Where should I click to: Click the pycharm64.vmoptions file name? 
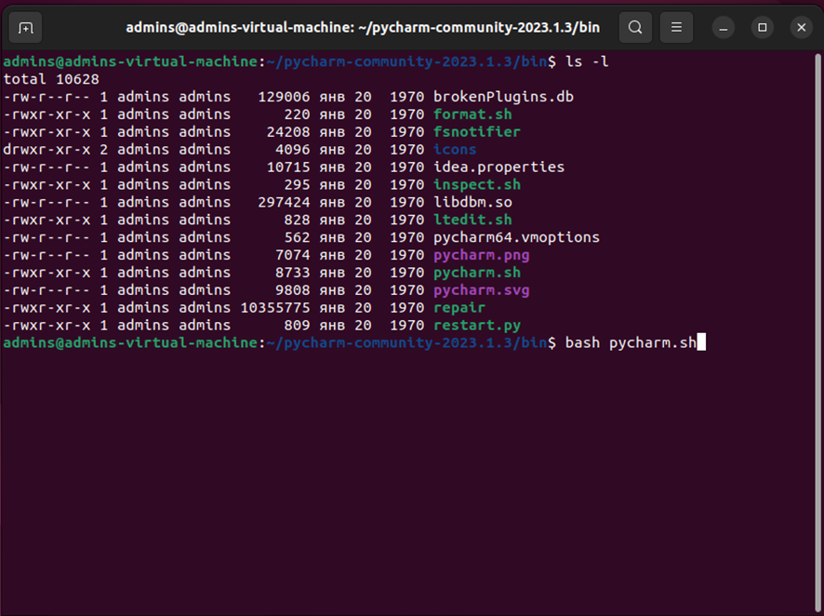(516, 237)
